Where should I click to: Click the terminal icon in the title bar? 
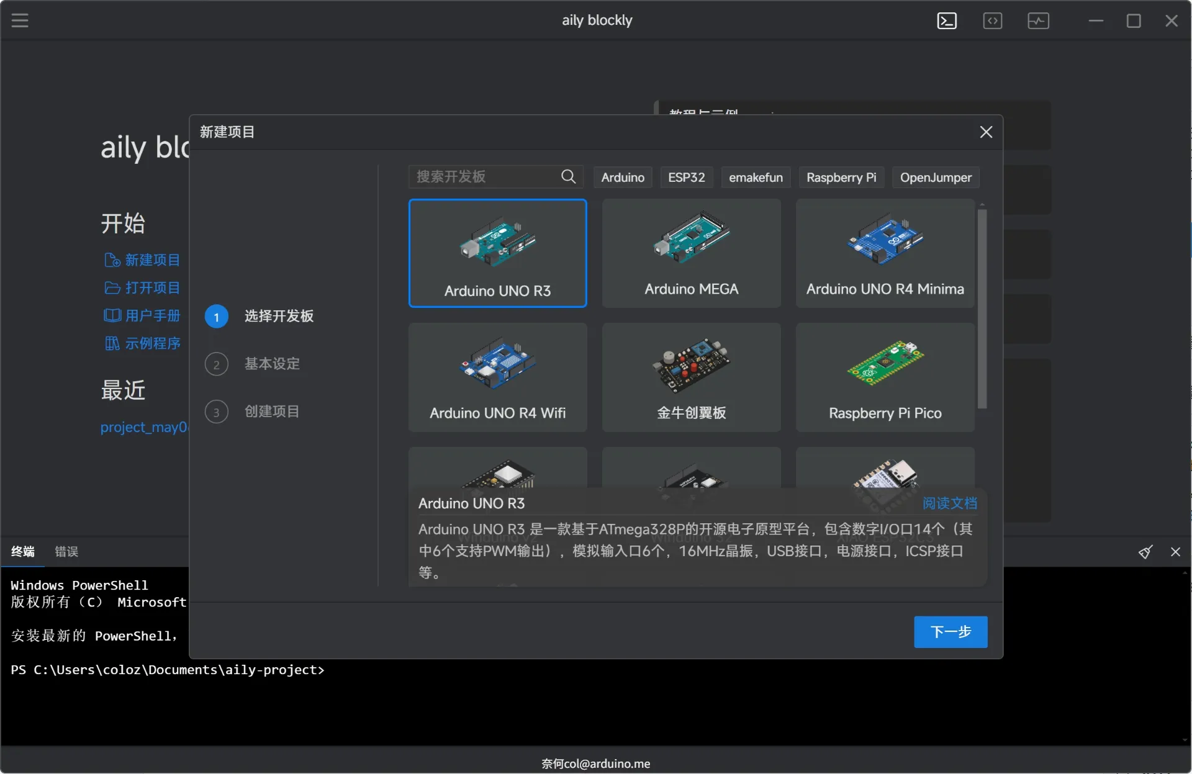pyautogui.click(x=946, y=20)
